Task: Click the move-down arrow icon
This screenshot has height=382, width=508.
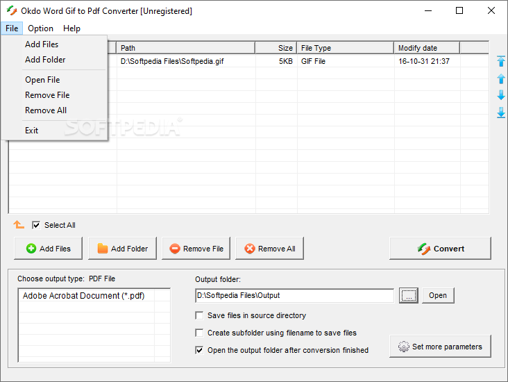Action: pos(501,95)
